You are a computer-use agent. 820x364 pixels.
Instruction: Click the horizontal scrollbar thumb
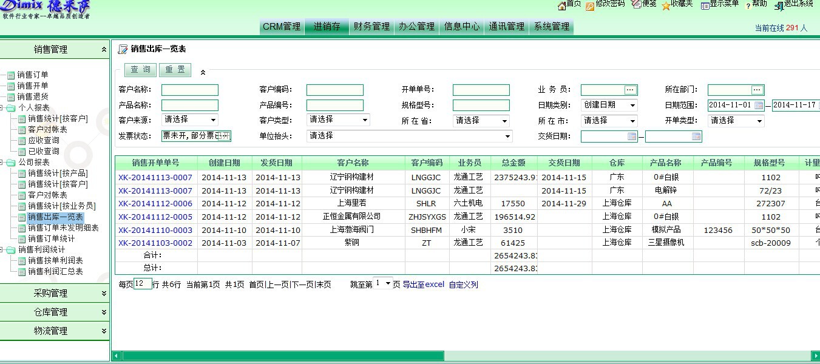click(x=279, y=356)
